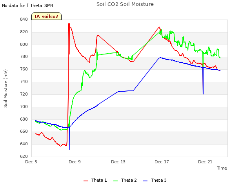Click the 800 y-axis tick label
This screenshot has height=188, width=251.
coord(24,44)
